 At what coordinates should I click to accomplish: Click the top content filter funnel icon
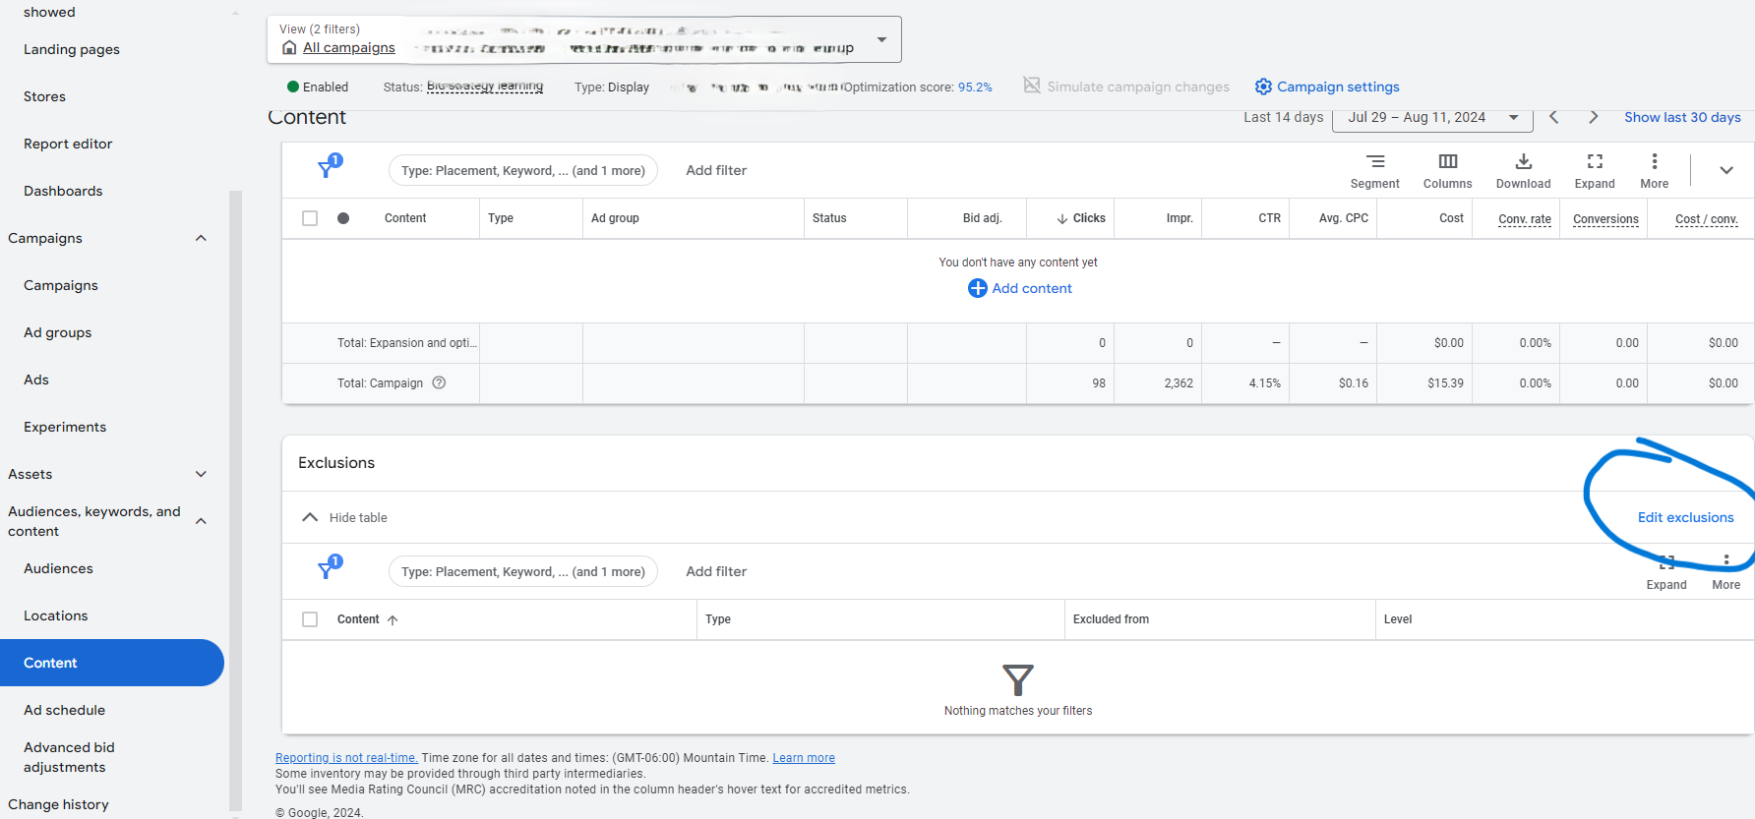(328, 168)
